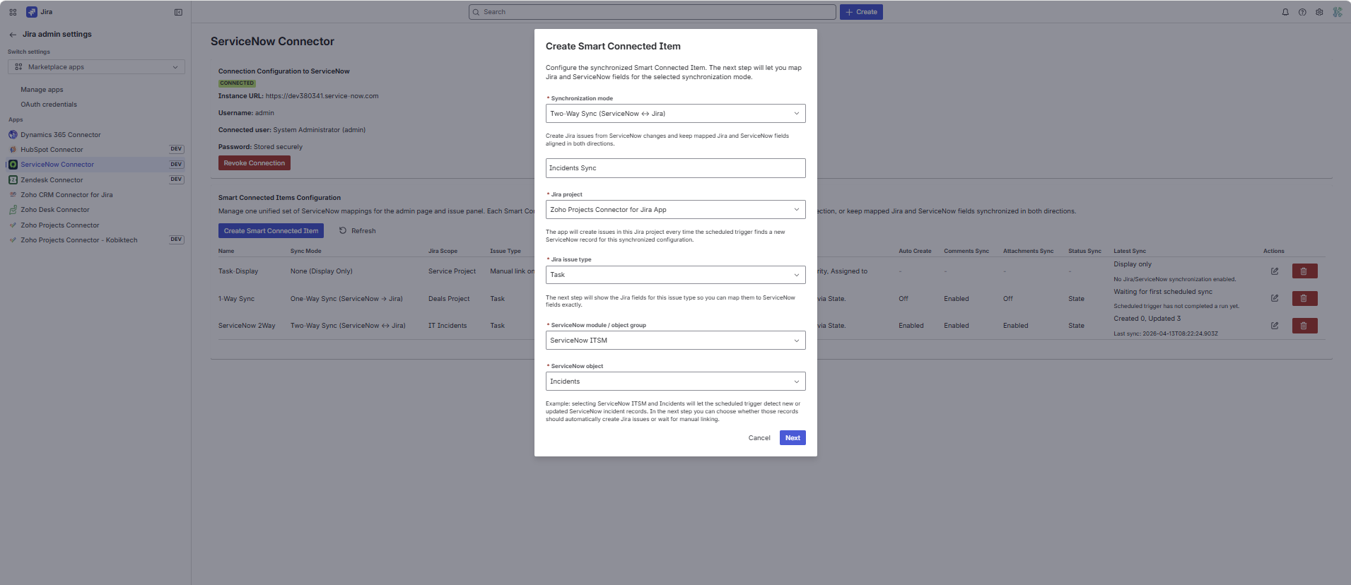Click the ServiceNow 2Way name cell
Image resolution: width=1351 pixels, height=585 pixels.
click(x=247, y=326)
